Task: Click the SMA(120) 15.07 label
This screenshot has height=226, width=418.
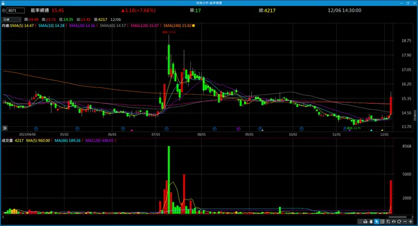Action: tap(145, 26)
